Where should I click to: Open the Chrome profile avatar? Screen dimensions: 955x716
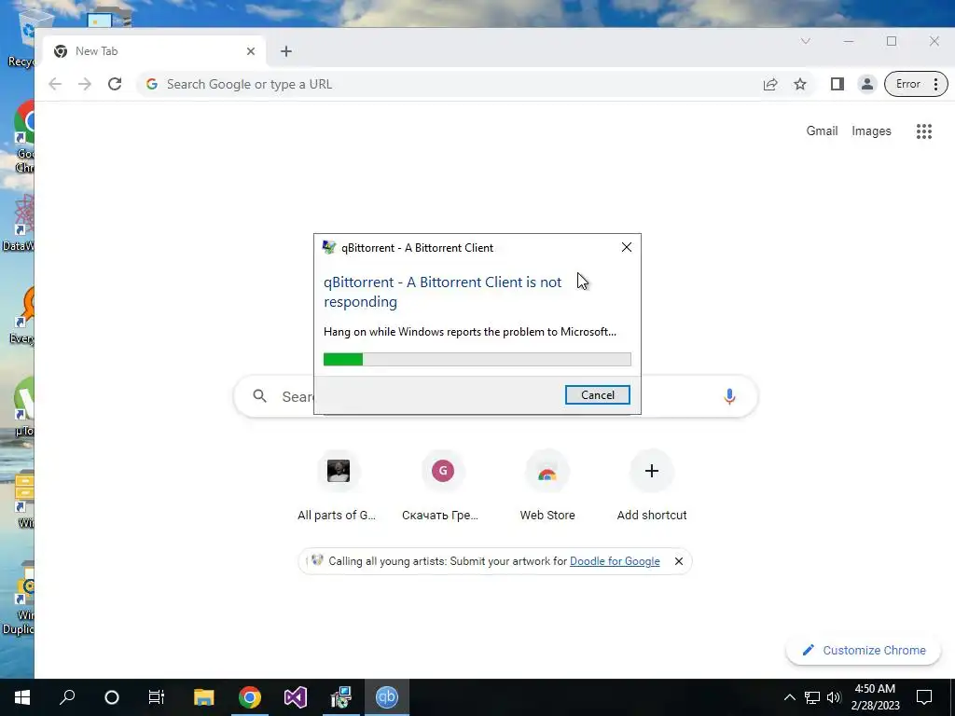[x=866, y=84]
